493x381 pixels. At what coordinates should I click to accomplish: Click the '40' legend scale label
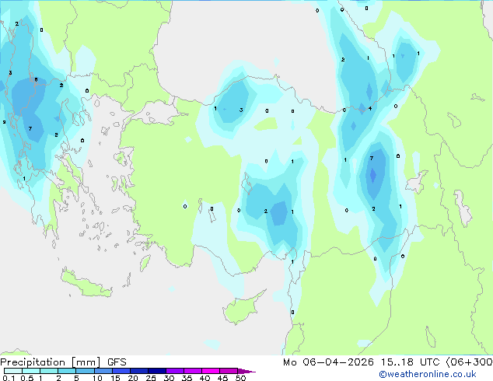[205, 378]
